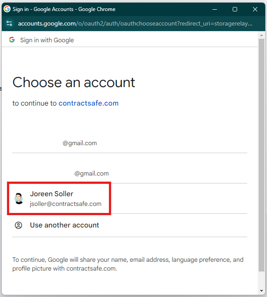Click the Google favicon in the title bar
This screenshot has height=297, width=267.
[x=7, y=9]
